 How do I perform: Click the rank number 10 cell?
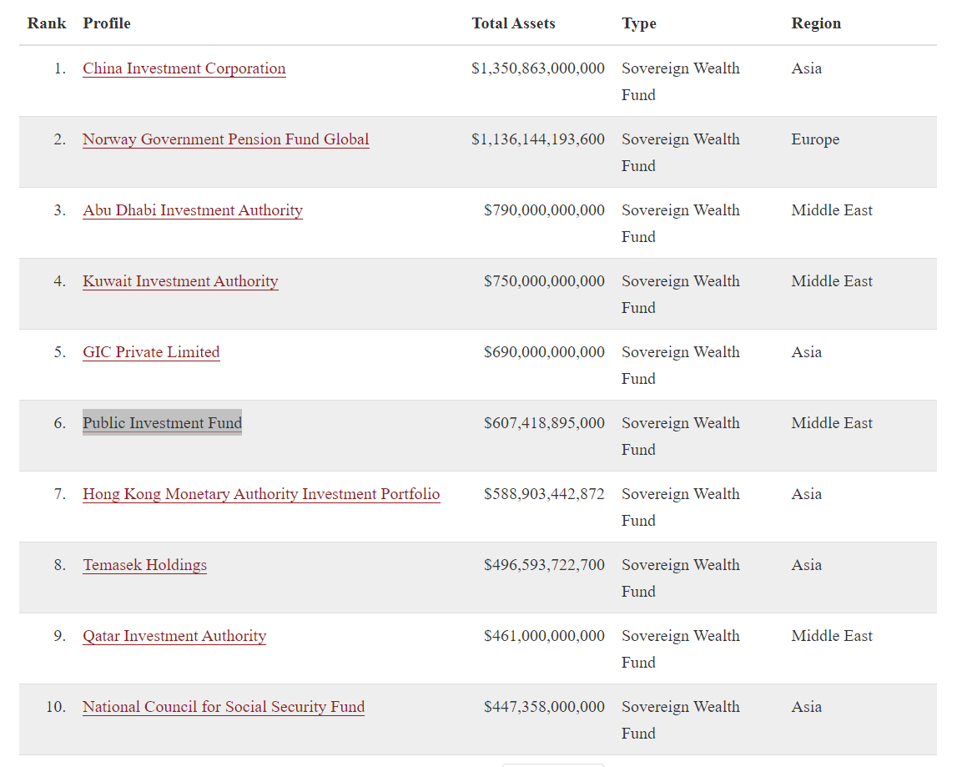coord(55,707)
